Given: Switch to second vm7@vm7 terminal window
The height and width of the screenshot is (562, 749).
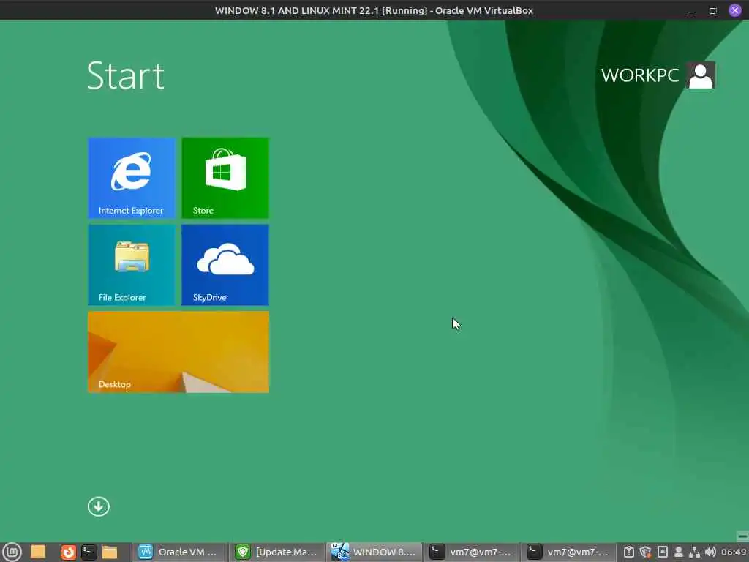Looking at the screenshot, I should (x=569, y=552).
